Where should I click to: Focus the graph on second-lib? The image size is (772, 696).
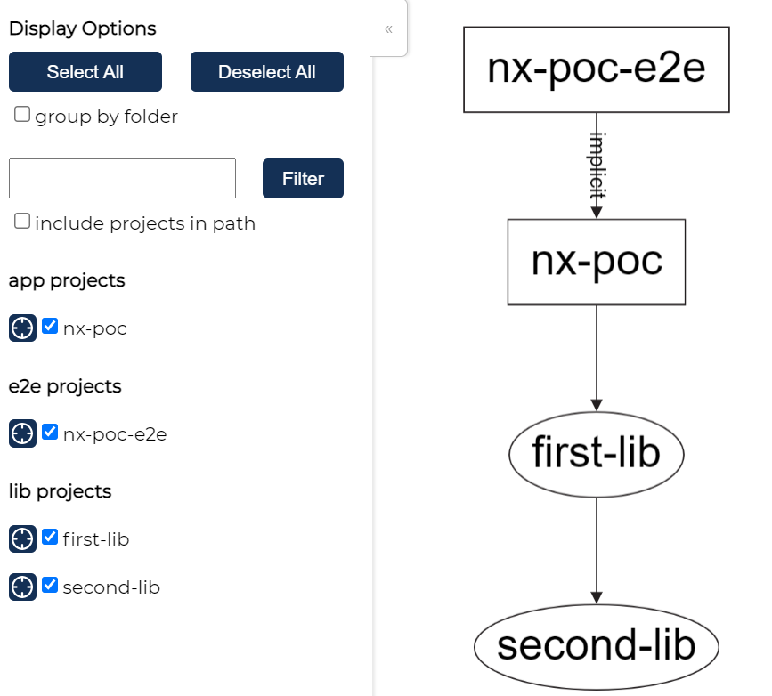22,587
